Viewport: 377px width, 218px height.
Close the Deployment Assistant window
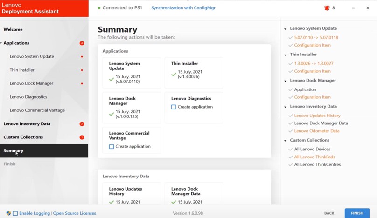pyautogui.click(x=368, y=8)
